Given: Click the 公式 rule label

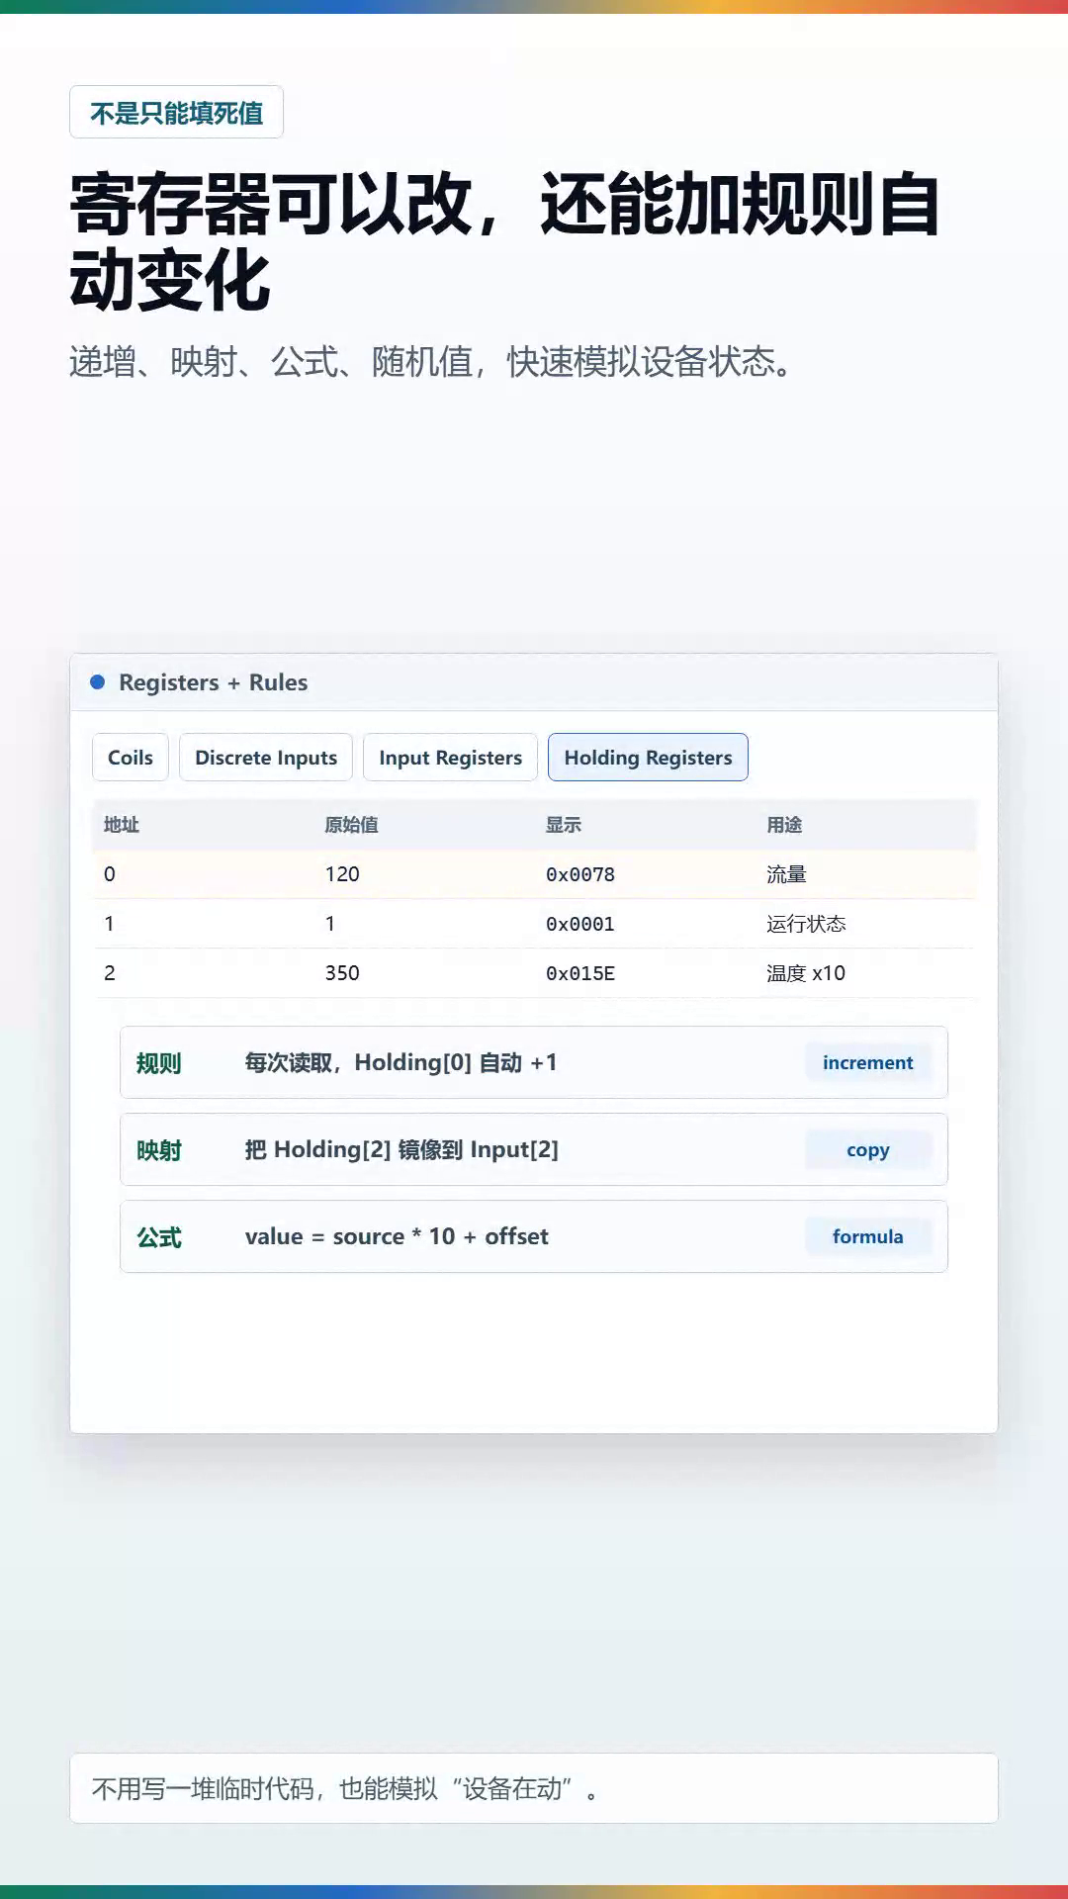Looking at the screenshot, I should pyautogui.click(x=159, y=1237).
